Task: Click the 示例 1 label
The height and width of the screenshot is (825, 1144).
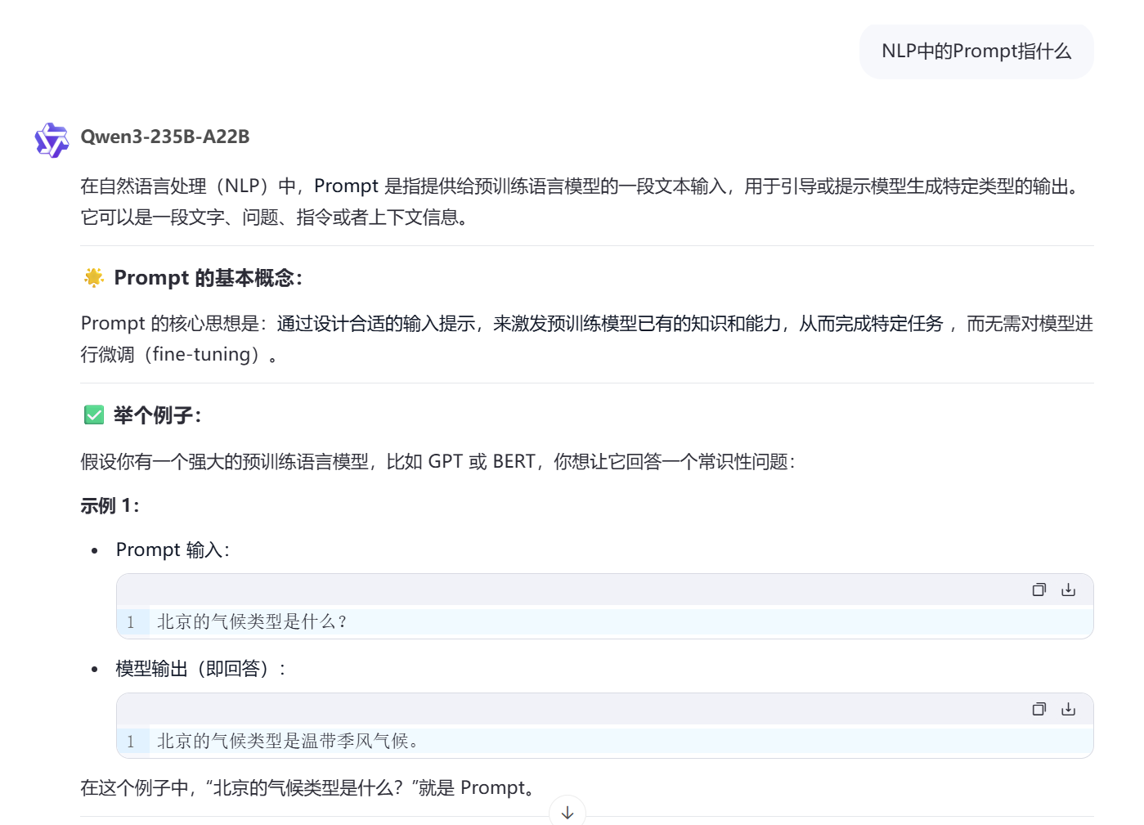Action: (x=110, y=506)
